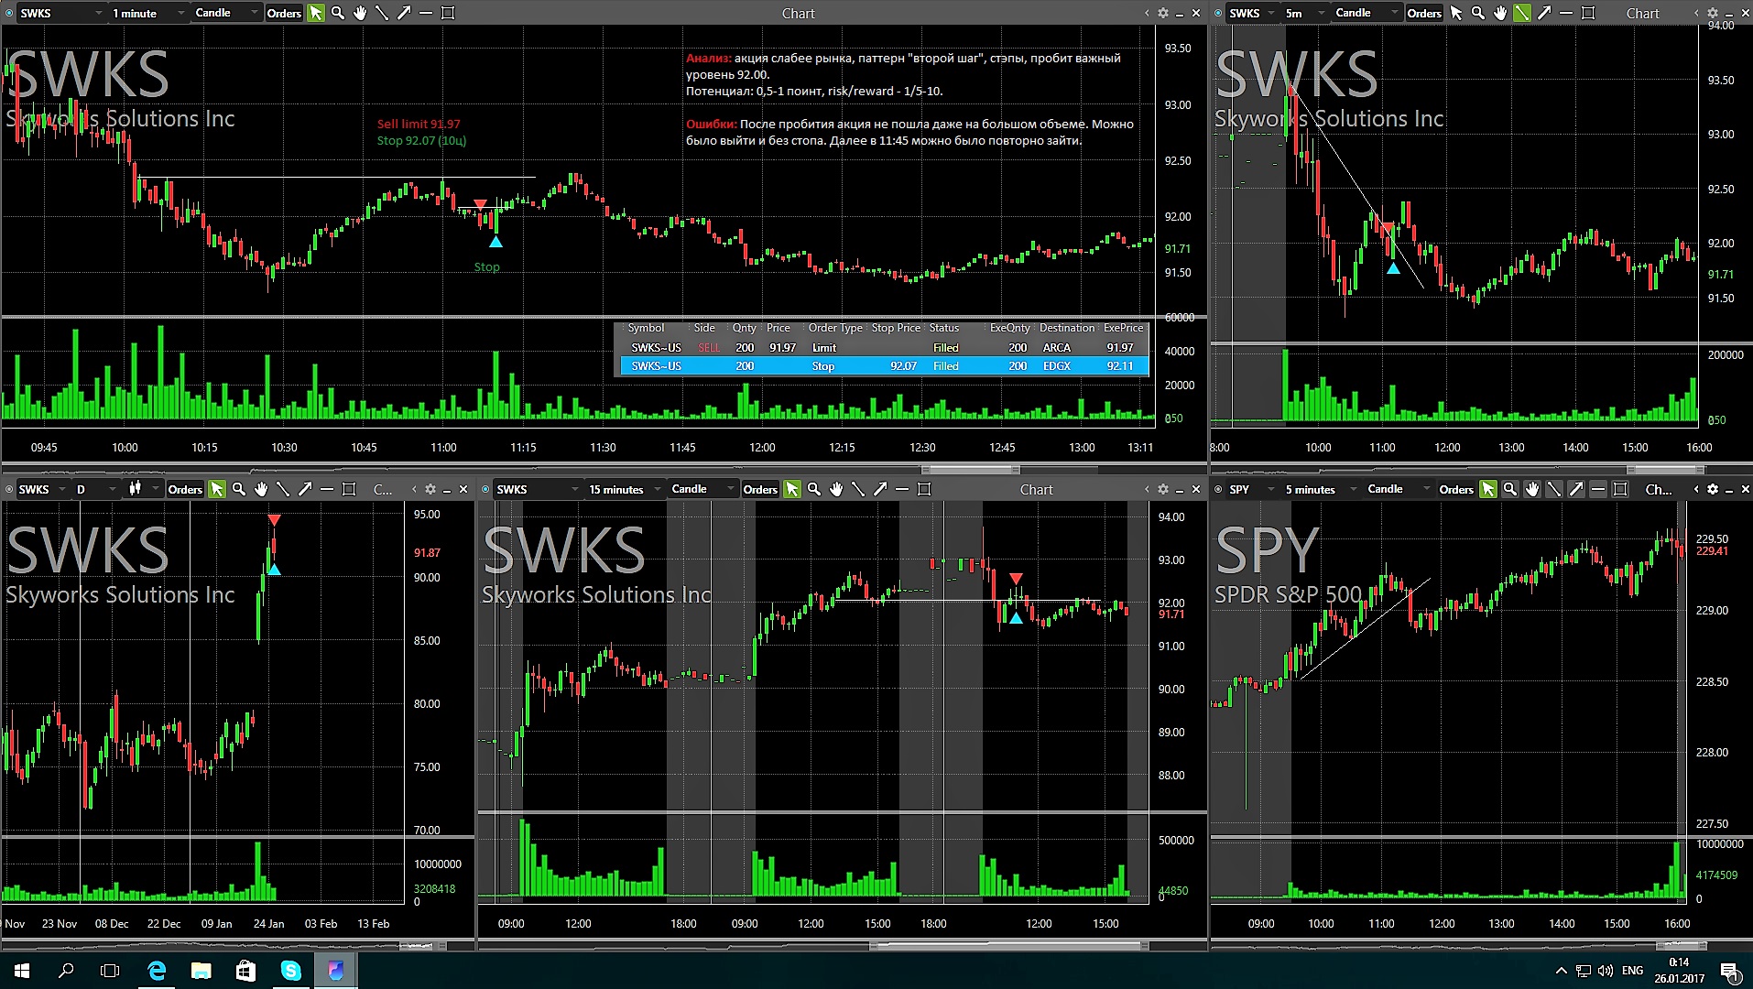The image size is (1753, 989).
Task: Open '1 minute' timeframe dropdown
Action: point(147,13)
